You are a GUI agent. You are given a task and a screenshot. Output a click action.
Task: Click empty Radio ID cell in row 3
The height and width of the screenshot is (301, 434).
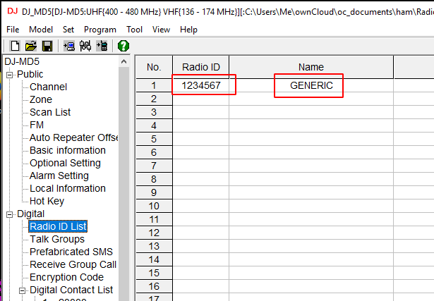201,112
